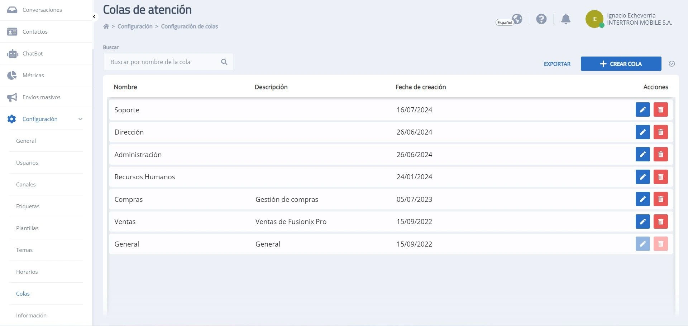
Task: Click the user name Ignacio Echeverria
Action: pos(631,15)
